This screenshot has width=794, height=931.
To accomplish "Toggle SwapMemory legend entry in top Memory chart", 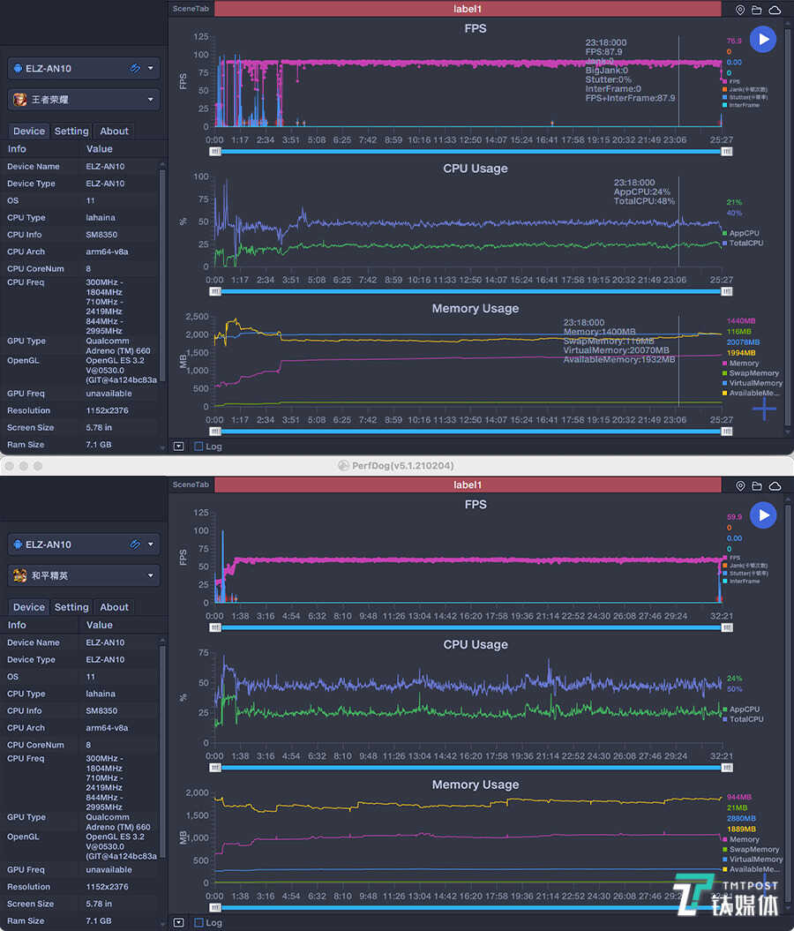I will [x=751, y=373].
